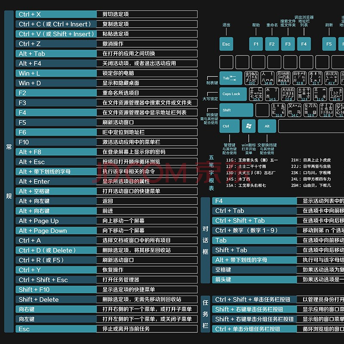Image resolution: width=344 pixels, height=344 pixels.
Task: Click the Ctrl key in keyboard diagram
Action: click(x=228, y=126)
